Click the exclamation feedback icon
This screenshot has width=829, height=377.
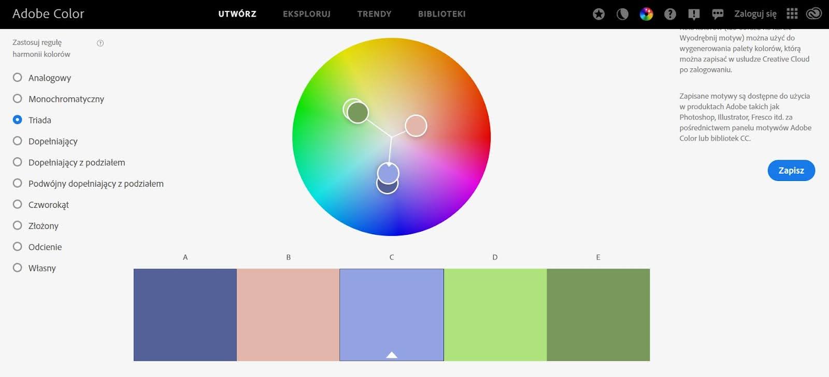tap(694, 14)
